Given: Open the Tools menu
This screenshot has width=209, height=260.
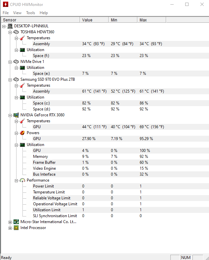Looking at the screenshot, I should (x=31, y=13).
